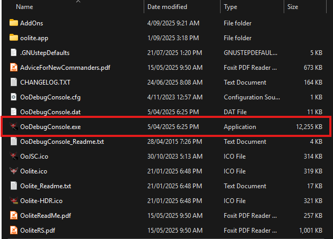Click the 24/06/2025 8:08 AM date
The image size is (333, 239).
coord(175,82)
